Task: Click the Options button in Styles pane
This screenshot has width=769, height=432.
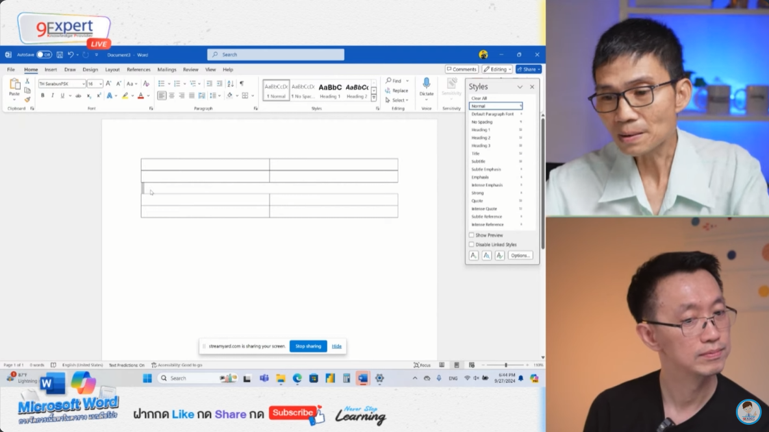Action: (520, 256)
